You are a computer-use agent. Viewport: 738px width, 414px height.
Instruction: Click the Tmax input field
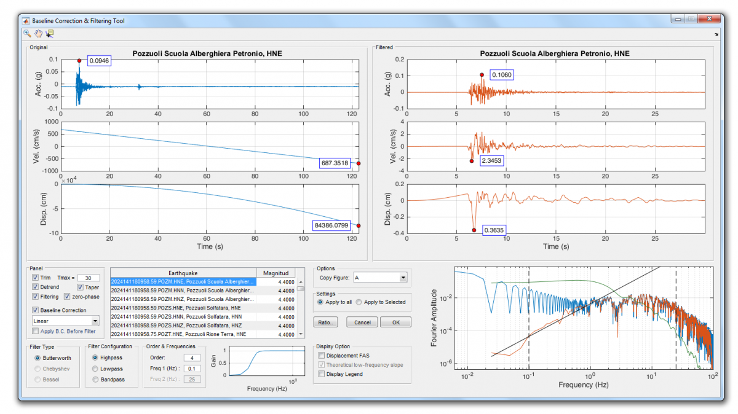[x=88, y=278]
